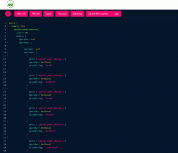Click the limit value 20

(x=26, y=33)
